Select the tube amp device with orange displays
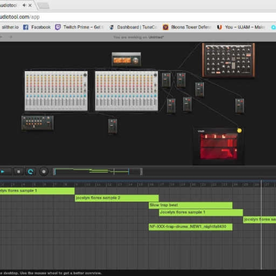The width and height of the screenshot is (276, 276). coord(126,59)
